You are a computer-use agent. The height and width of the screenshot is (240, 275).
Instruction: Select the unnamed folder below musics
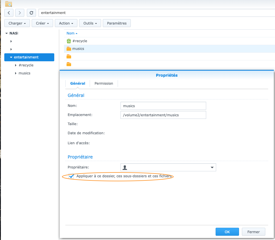click(69, 56)
